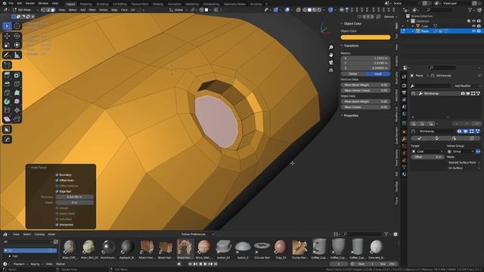484x272 pixels.
Task: Jump to the timeline end frame
Action: [216, 264]
